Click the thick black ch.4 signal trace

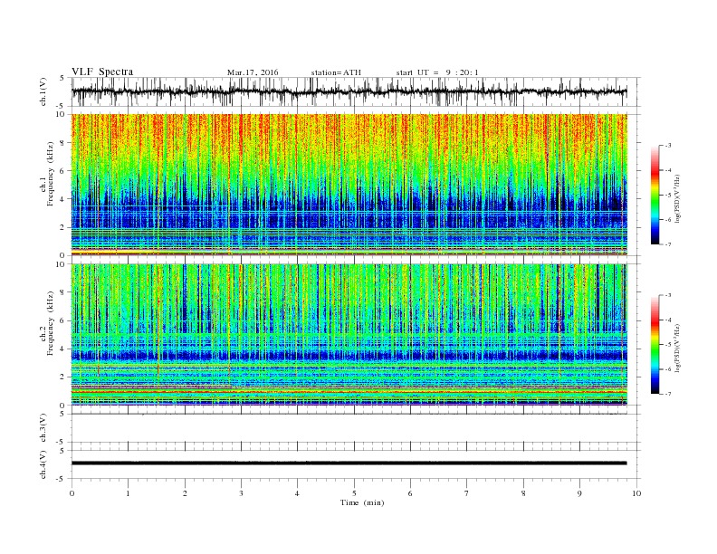click(349, 463)
